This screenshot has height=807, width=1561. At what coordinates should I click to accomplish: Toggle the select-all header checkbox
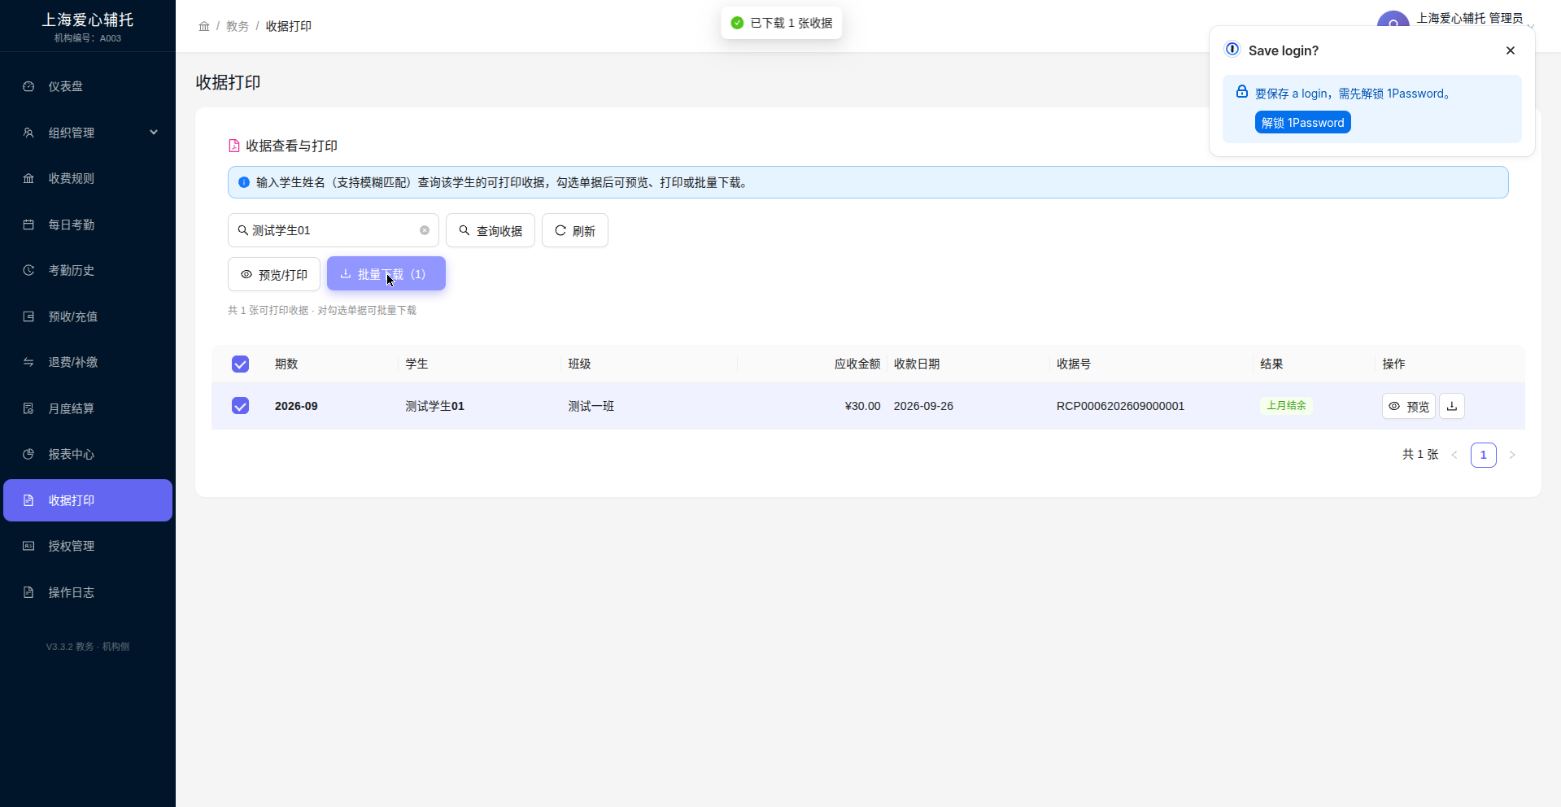pos(240,364)
